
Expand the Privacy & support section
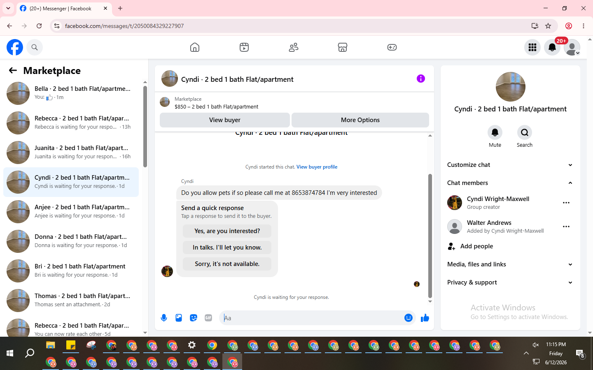[x=510, y=282]
